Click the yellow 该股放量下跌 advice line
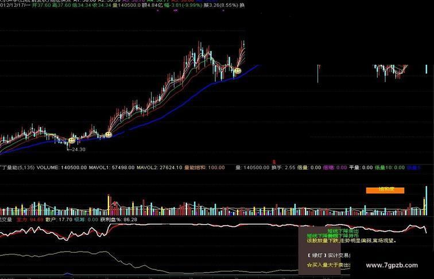Image resolution: width=434 pixels, height=279 pixels. (351, 241)
